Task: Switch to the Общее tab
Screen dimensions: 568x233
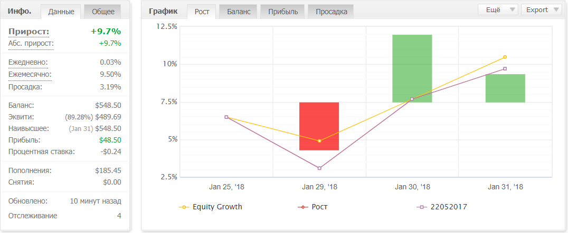Action: pyautogui.click(x=103, y=12)
